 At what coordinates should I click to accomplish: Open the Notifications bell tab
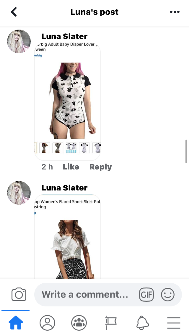(143, 322)
